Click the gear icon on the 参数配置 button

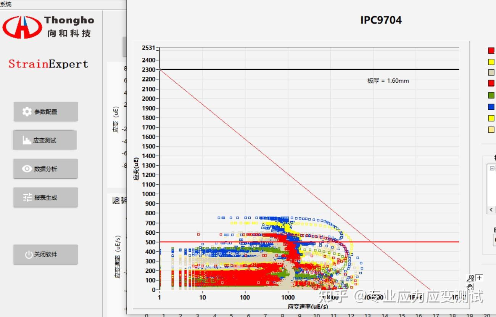pyautogui.click(x=26, y=111)
